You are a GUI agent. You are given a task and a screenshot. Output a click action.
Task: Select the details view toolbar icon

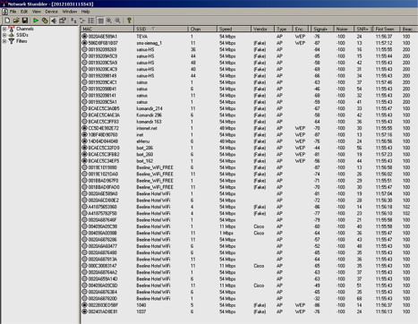(x=100, y=21)
